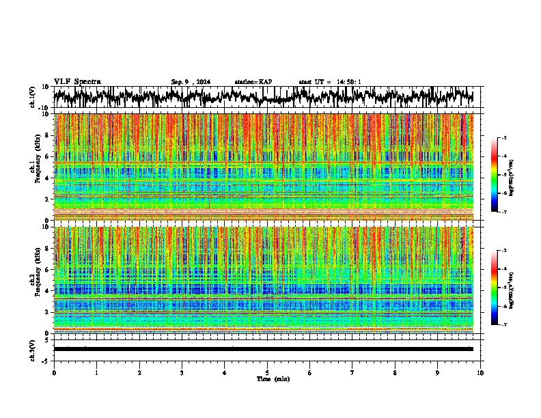Click the "-7" label on ch.2 colorbar
Screen dimensions: 541x418
504,324
